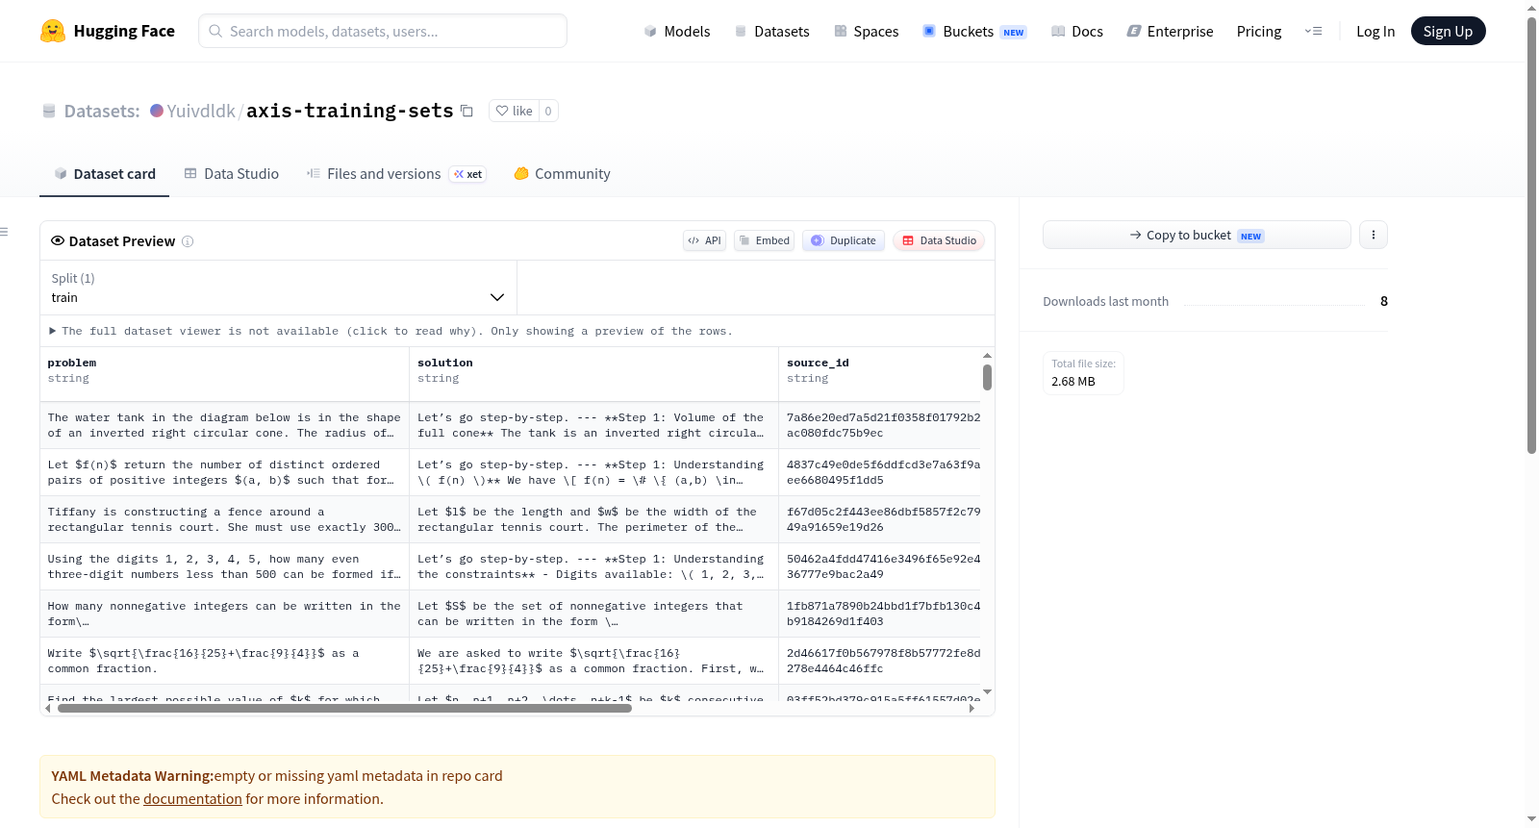Viewport: 1539px width, 828px height.
Task: Switch to the Dataset card tab
Action: [105, 174]
